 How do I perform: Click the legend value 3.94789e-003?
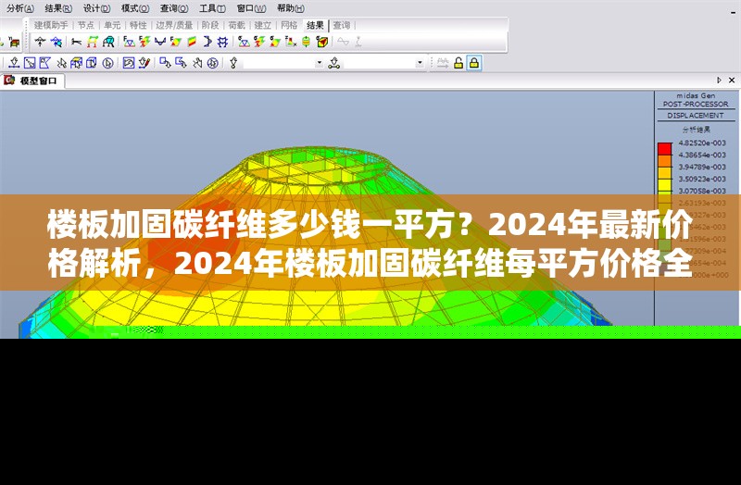coord(702,168)
